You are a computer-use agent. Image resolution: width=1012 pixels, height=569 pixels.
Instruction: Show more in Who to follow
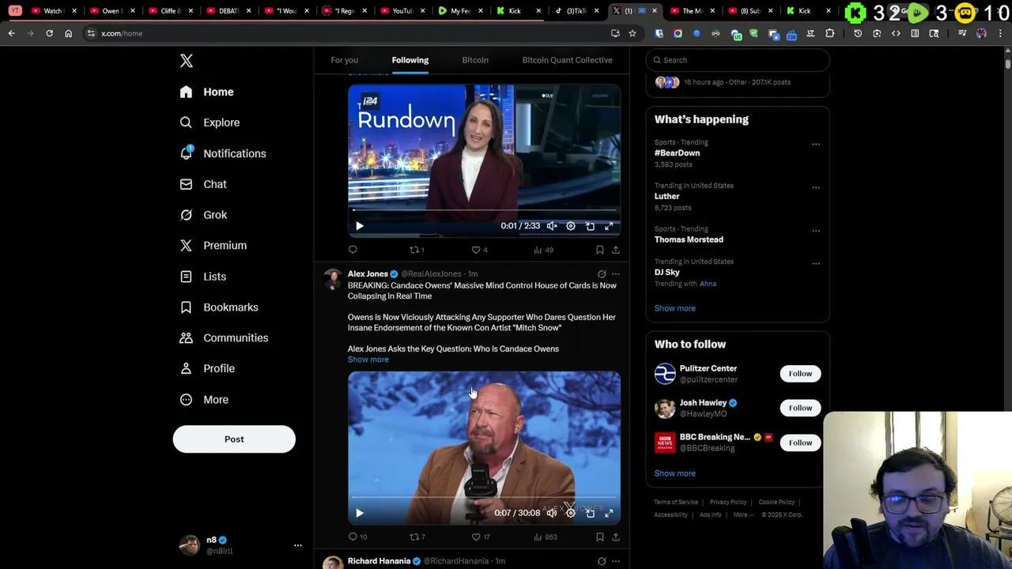pos(675,473)
